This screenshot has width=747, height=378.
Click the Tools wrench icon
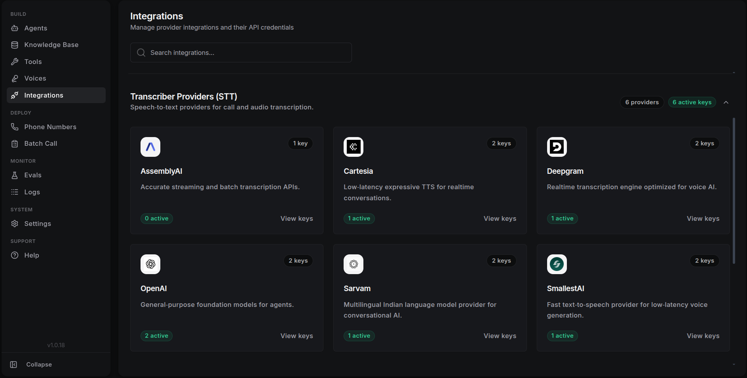15,62
